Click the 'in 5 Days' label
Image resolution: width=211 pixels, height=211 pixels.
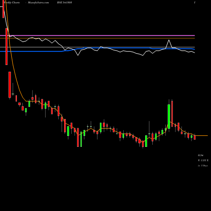[x=203, y=166]
